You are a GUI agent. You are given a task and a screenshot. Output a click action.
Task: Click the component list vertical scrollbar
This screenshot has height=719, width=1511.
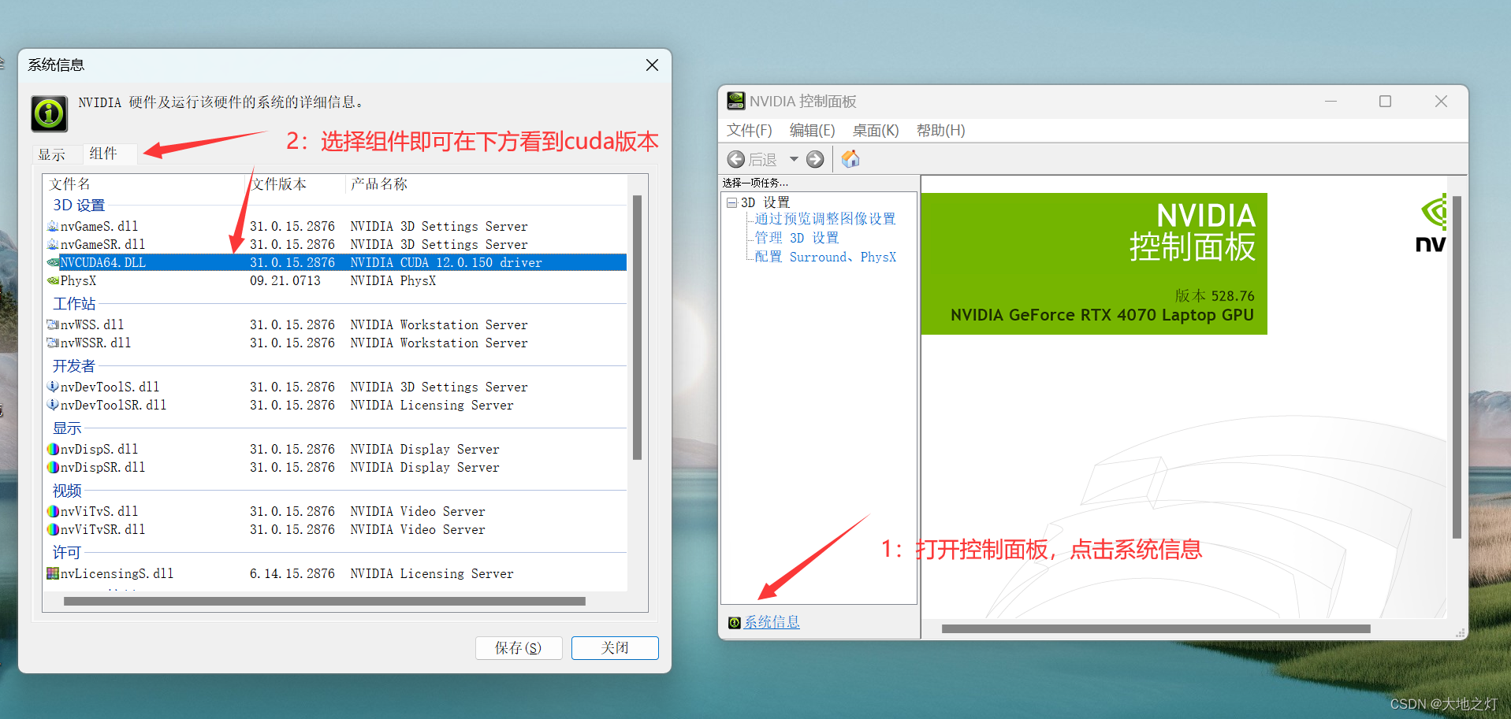tap(637, 327)
